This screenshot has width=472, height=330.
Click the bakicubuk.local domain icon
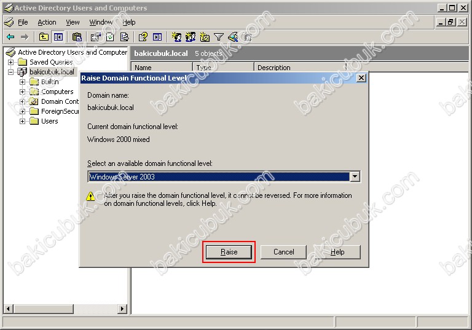pyautogui.click(x=22, y=72)
